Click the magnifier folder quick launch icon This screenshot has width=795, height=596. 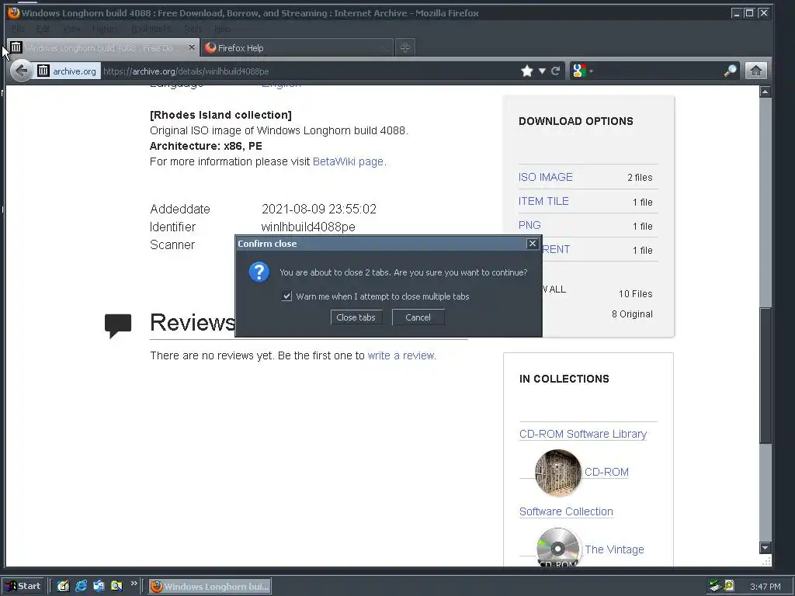[x=116, y=586]
